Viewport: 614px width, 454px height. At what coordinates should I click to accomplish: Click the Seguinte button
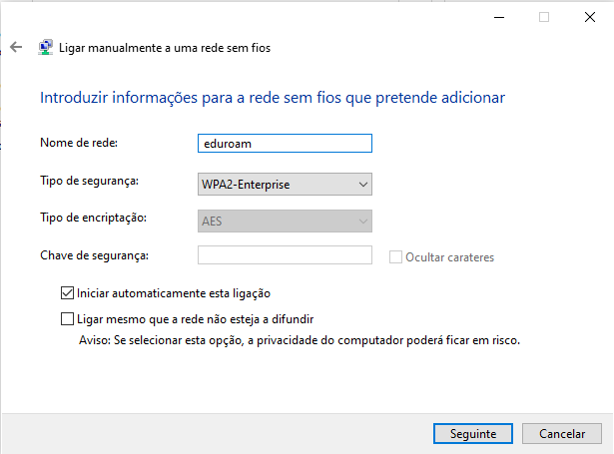click(473, 434)
